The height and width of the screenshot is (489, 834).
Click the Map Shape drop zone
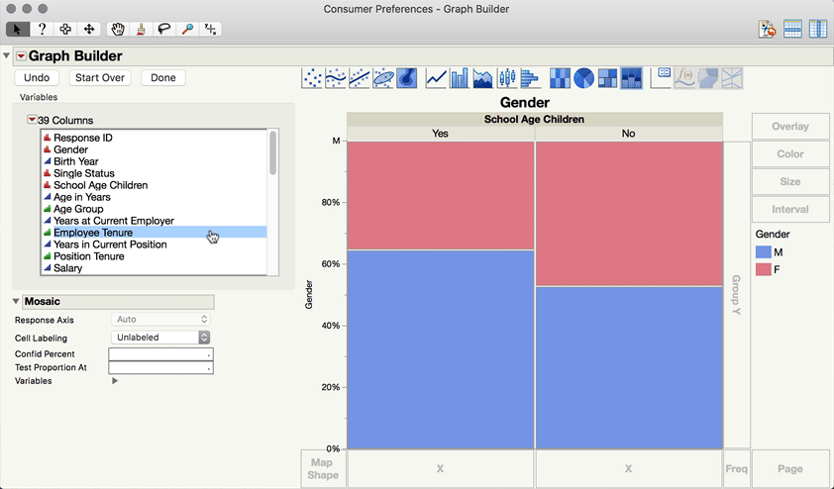click(x=323, y=469)
